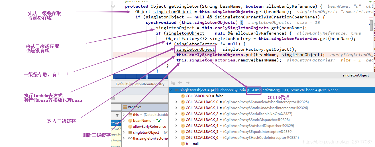Click the icon of singletonObject in Variables
The width and height of the screenshot is (375, 147).
tap(130, 133)
